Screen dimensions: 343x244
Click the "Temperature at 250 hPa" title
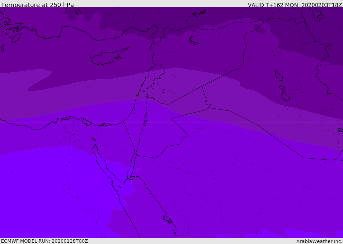[x=37, y=5]
